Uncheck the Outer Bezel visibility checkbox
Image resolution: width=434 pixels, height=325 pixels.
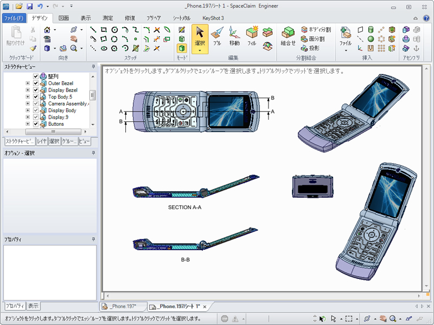click(36, 83)
